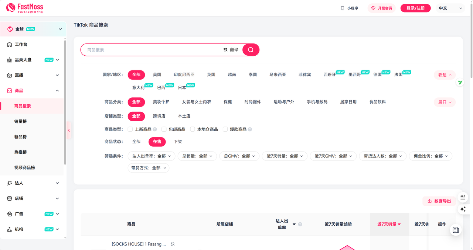Open the AI sparkle floating button
Viewport: 473px width, 250px height.
click(463, 209)
